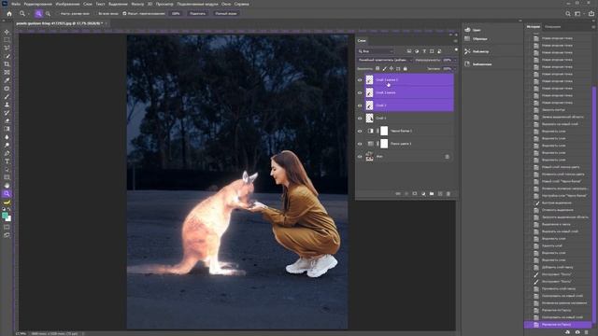The image size is (598, 336).
Task: Open the Файл menu
Action: click(x=16, y=4)
